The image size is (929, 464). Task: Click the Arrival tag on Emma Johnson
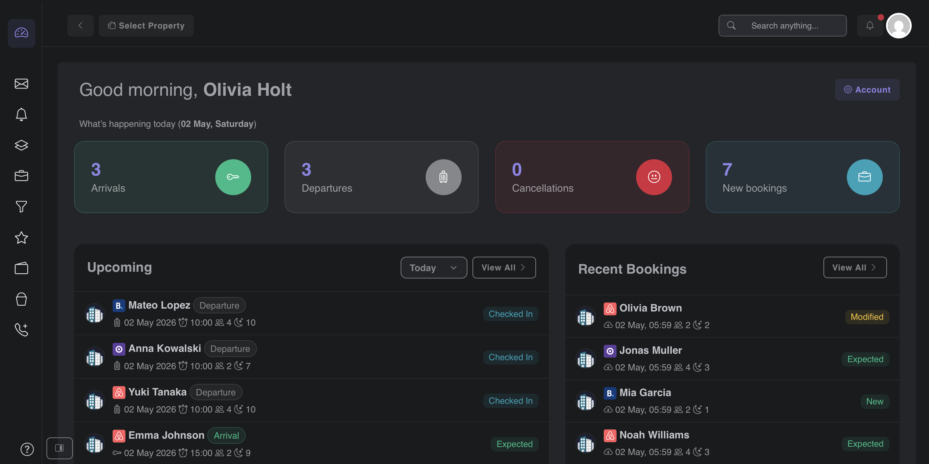(x=226, y=435)
